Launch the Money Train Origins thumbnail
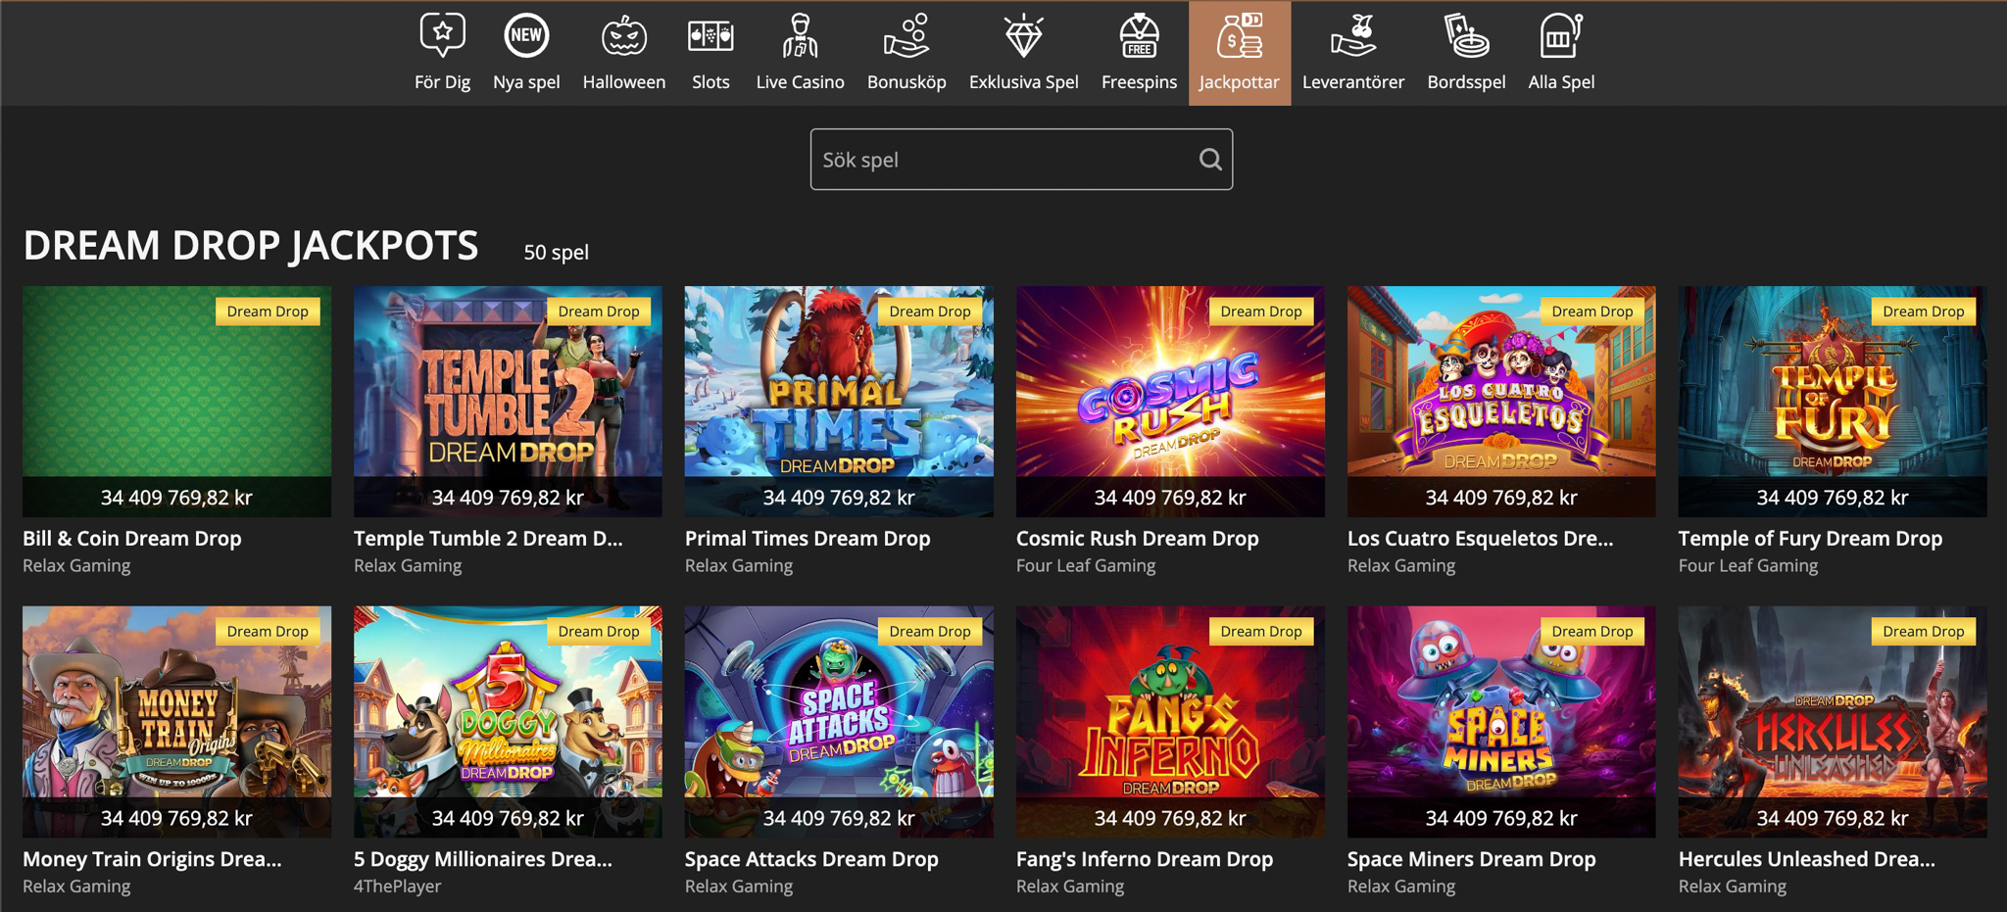Viewport: 2007px width, 912px height. pyautogui.click(x=176, y=721)
